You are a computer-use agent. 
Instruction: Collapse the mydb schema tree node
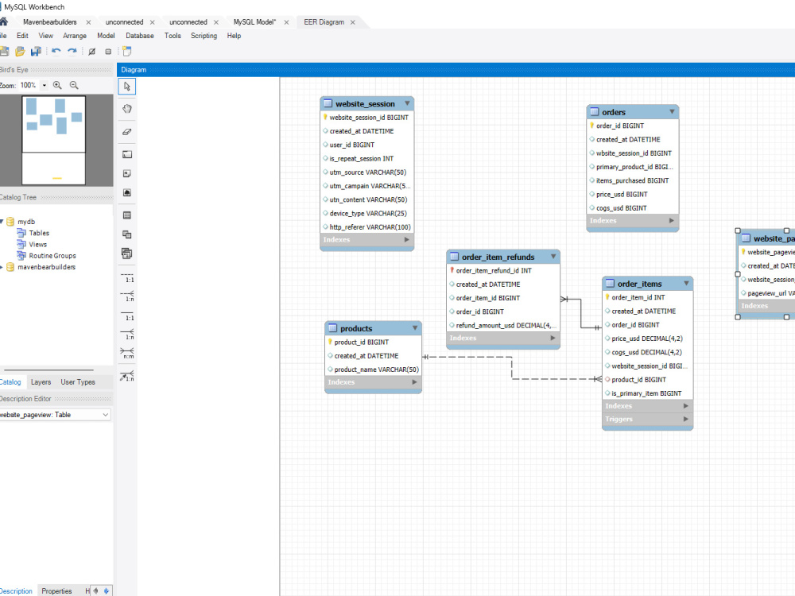[x=2, y=222]
